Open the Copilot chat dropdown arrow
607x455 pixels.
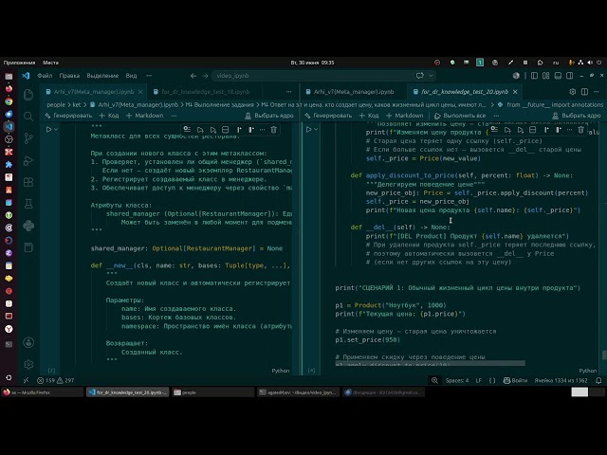431,76
